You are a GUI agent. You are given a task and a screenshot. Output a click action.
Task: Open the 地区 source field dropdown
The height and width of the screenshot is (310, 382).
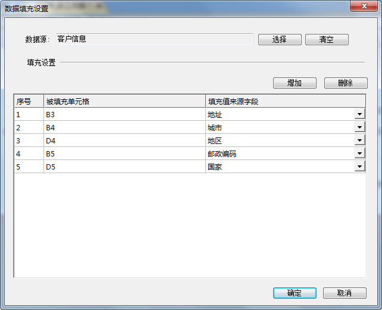tap(359, 140)
